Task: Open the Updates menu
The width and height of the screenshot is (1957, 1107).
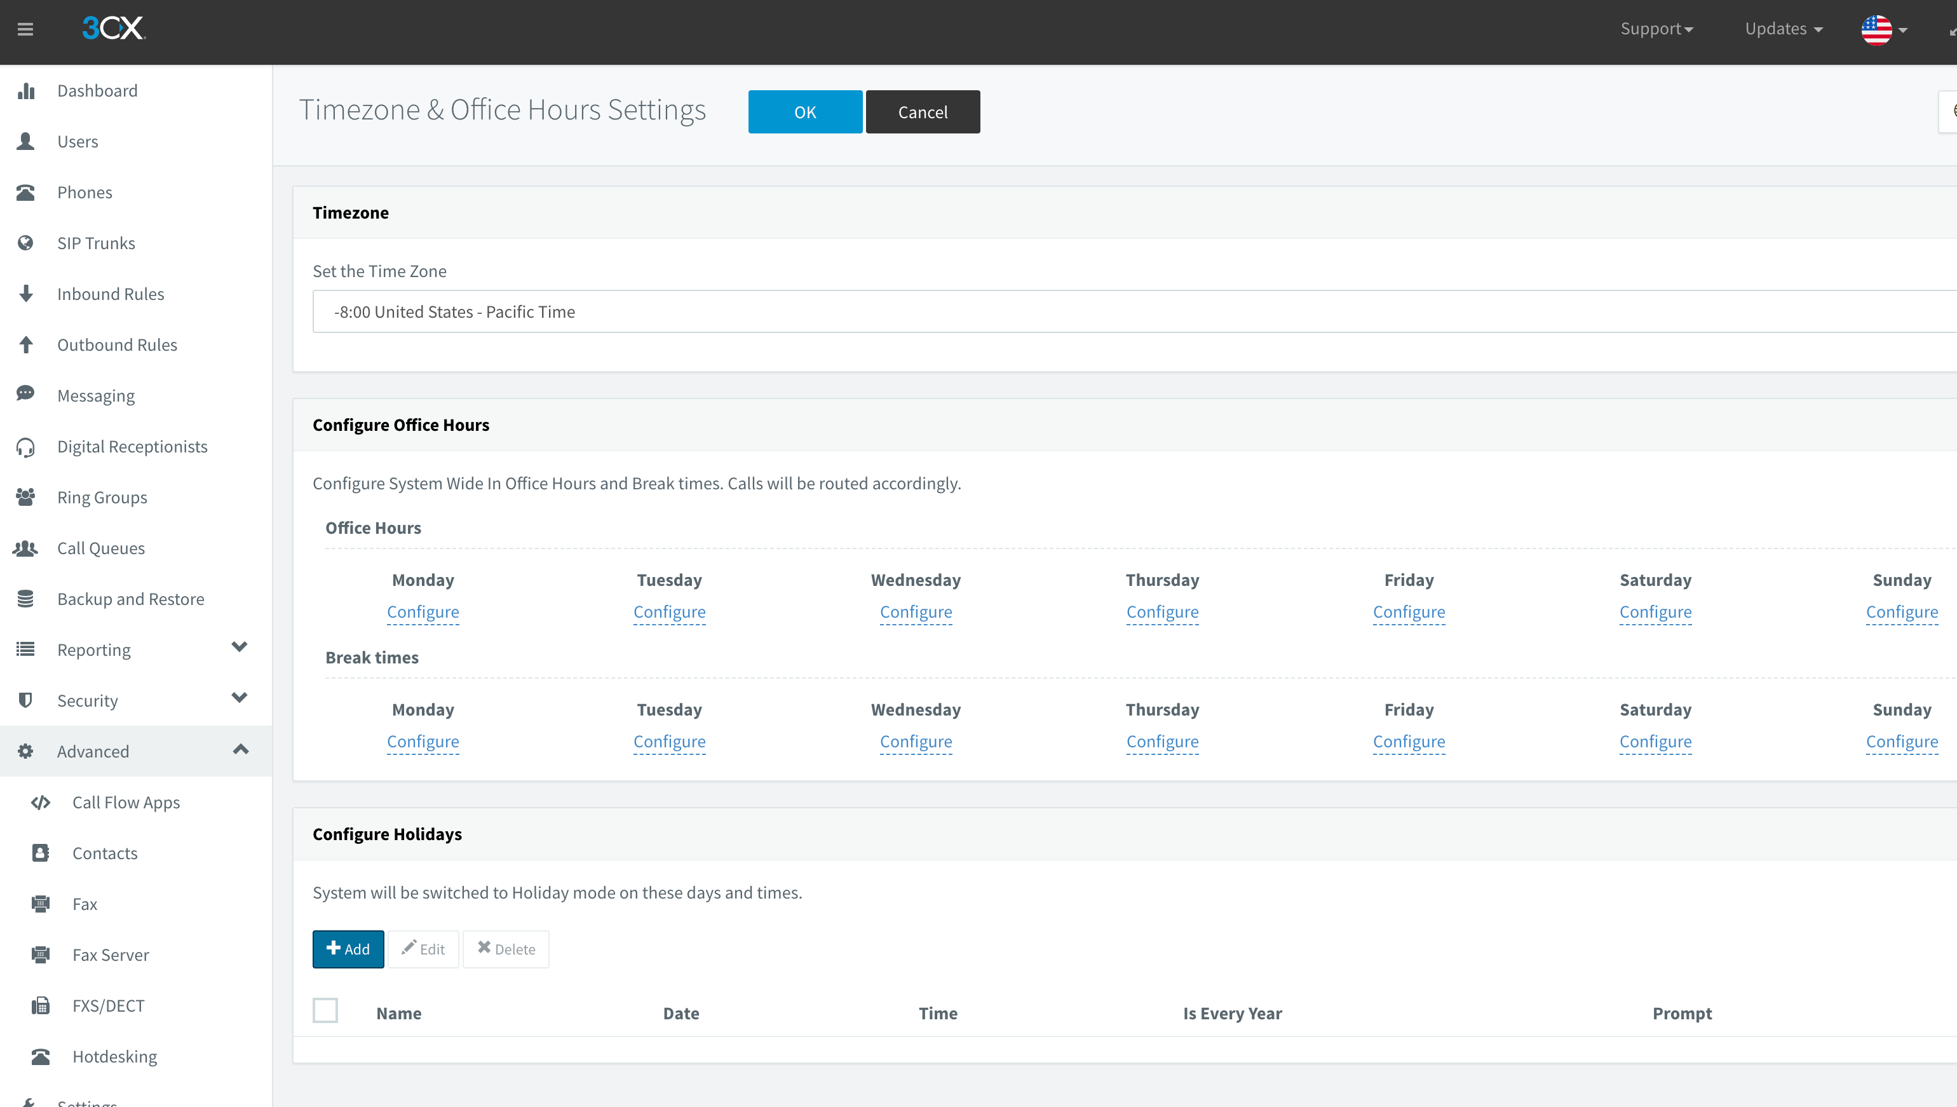Action: click(x=1784, y=28)
